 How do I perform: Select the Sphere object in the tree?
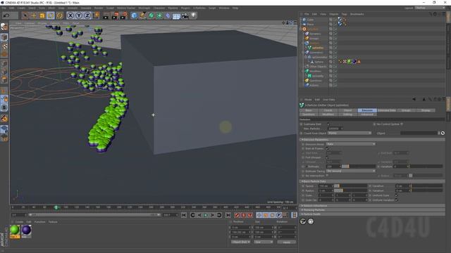pos(319,62)
